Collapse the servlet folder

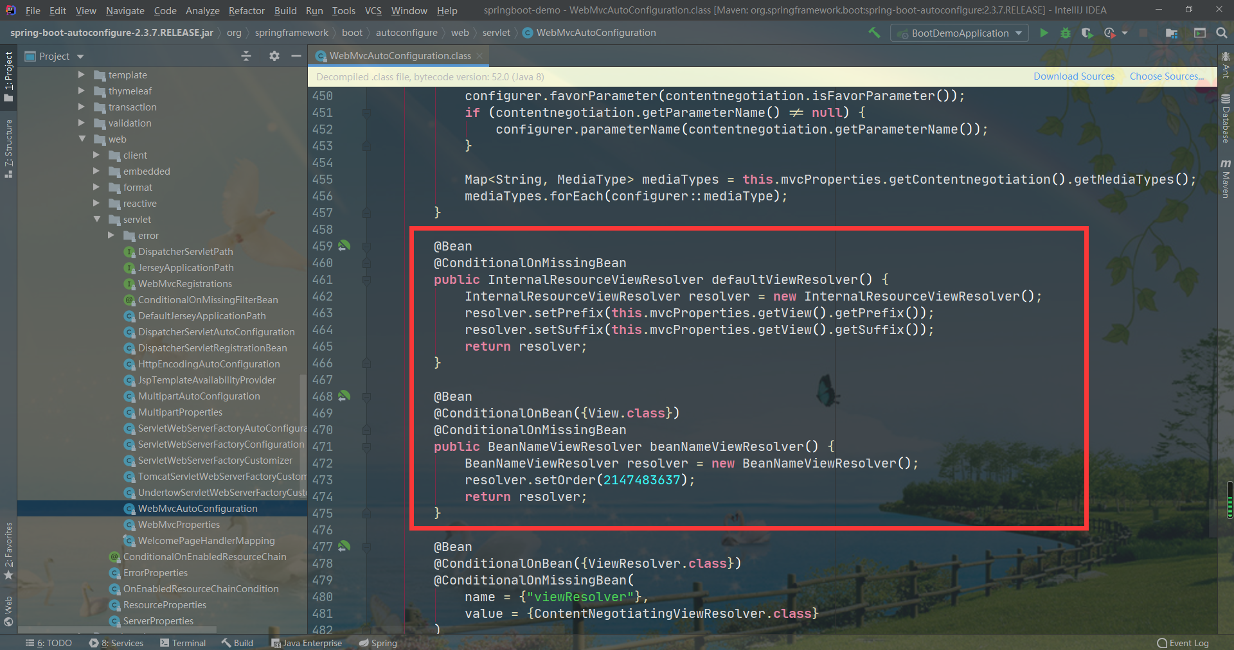(x=96, y=219)
